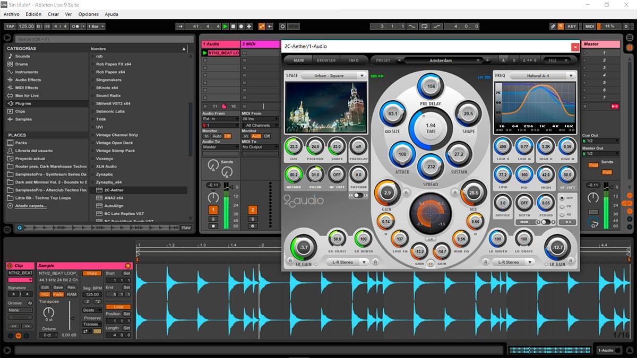Stop playback with the transport Stop button
The height and width of the screenshot is (358, 637).
click(233, 26)
